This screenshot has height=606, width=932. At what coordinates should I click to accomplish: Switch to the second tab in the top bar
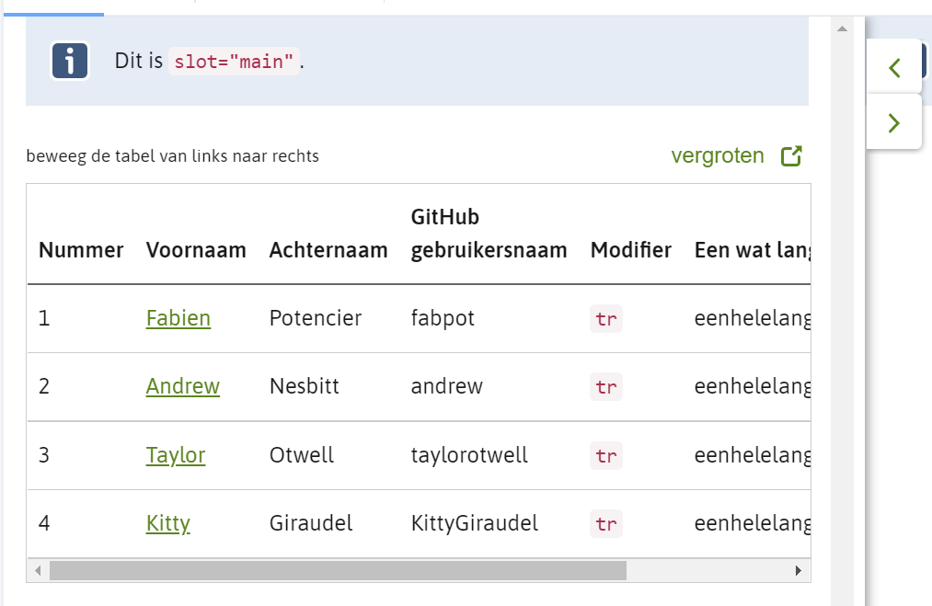(152, 5)
